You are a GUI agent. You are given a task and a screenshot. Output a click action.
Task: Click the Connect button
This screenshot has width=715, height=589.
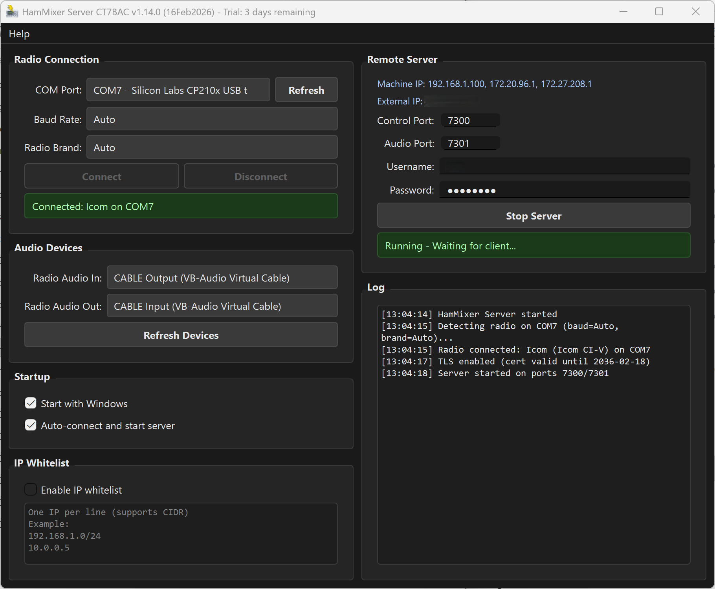tap(101, 176)
